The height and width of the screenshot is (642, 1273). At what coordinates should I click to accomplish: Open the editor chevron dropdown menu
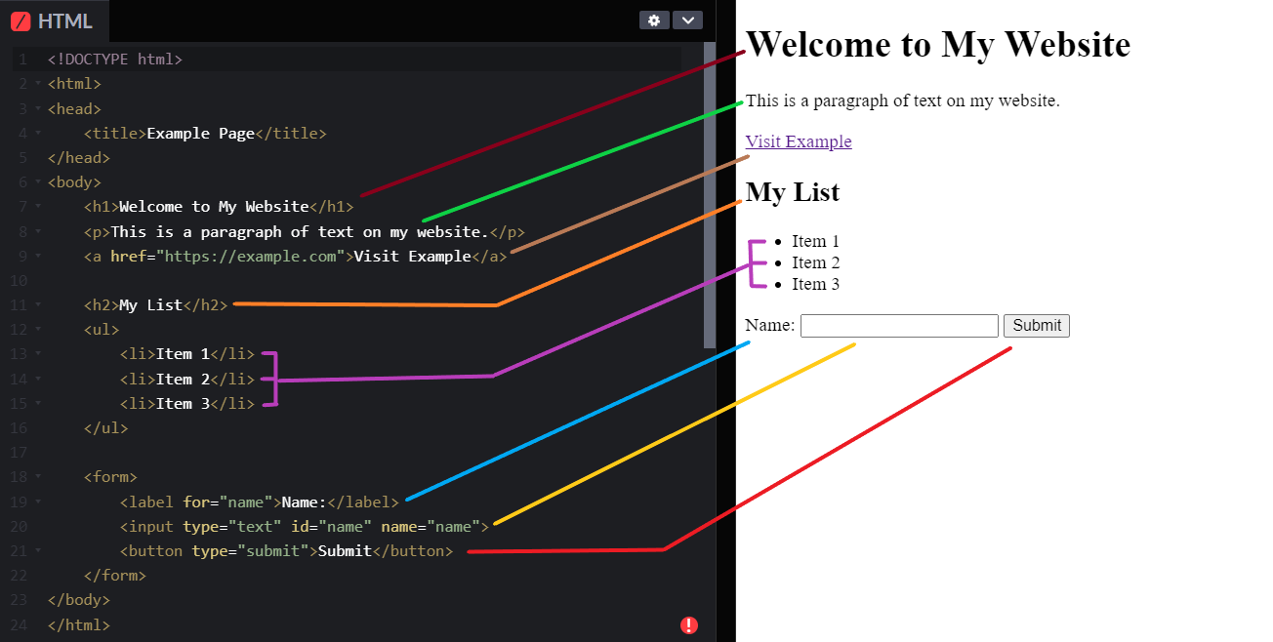[687, 20]
